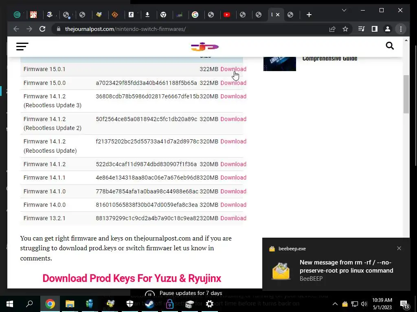Viewport: 417px width, 312px height.
Task: Download Firmware 13.2.1
Action: (233, 218)
